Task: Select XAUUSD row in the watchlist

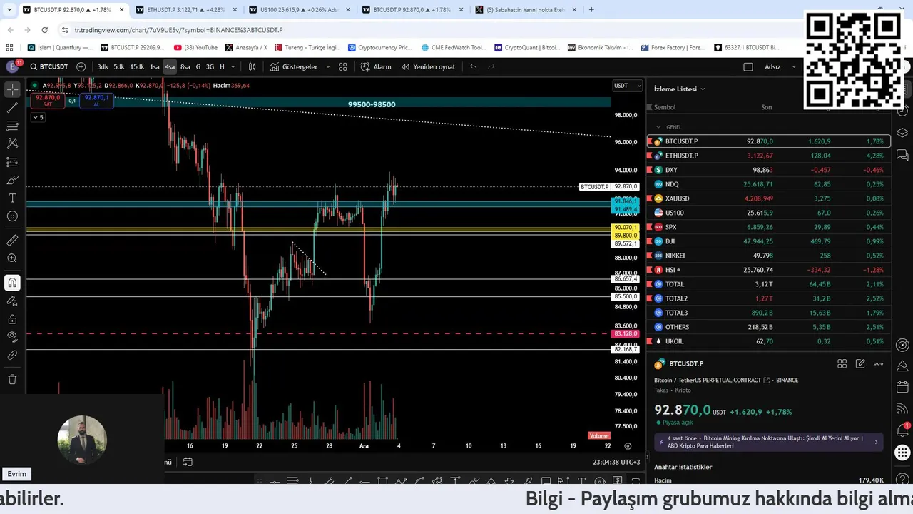Action: click(x=768, y=198)
